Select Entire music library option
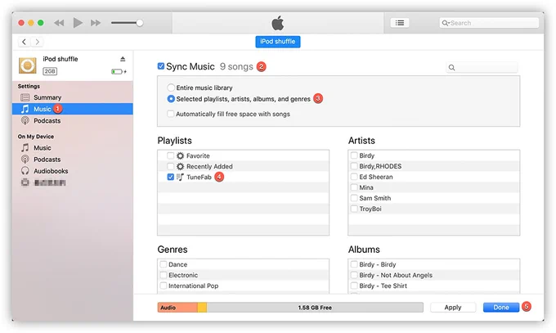Viewport: 556px width, 333px height. pos(171,88)
